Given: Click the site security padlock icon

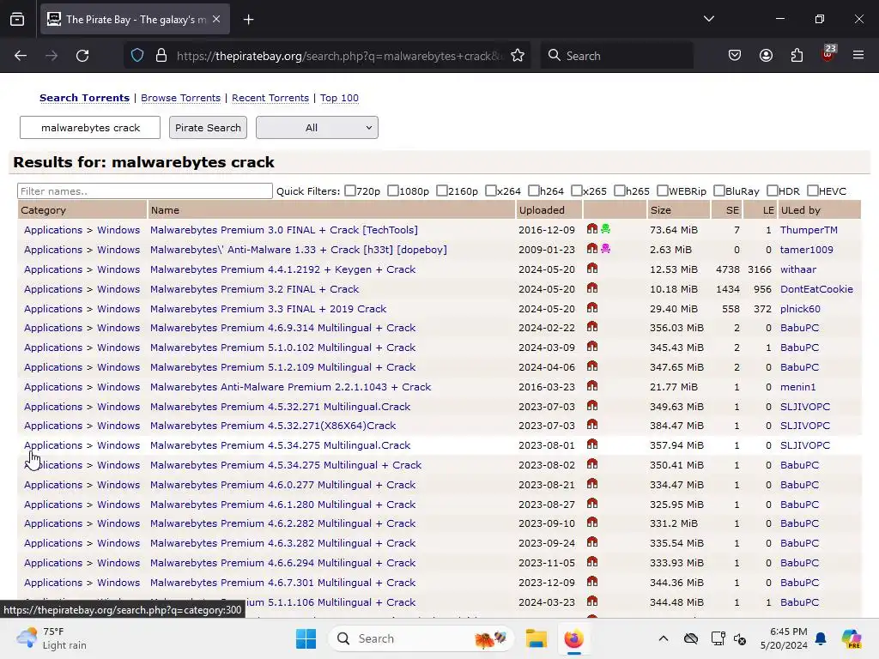Looking at the screenshot, I should (161, 56).
